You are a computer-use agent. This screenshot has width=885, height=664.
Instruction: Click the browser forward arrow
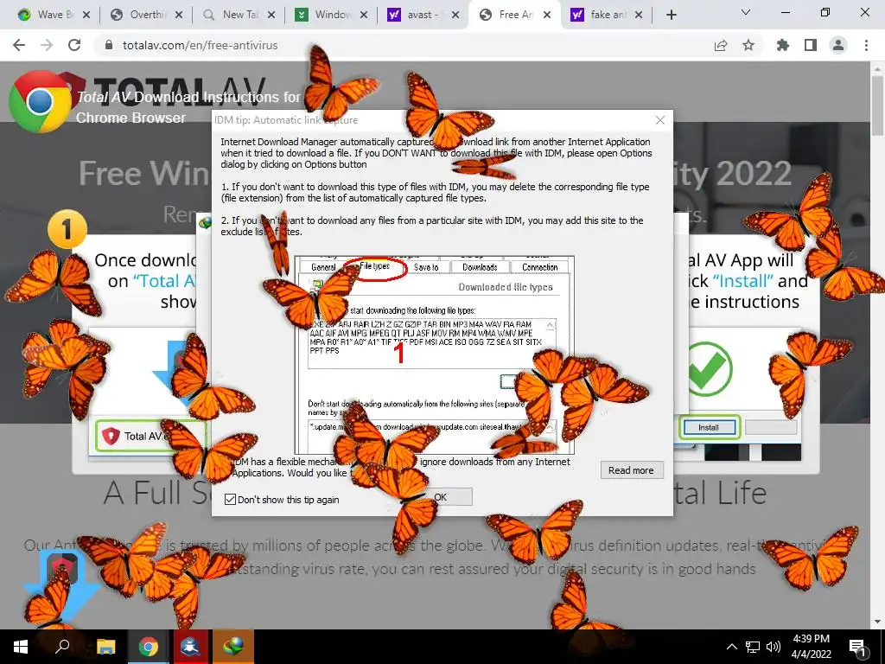[47, 45]
